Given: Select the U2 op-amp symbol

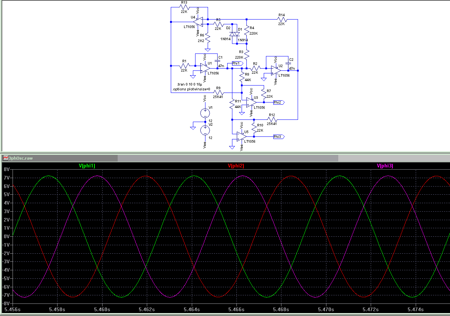Looking at the screenshot, I should [x=275, y=70].
